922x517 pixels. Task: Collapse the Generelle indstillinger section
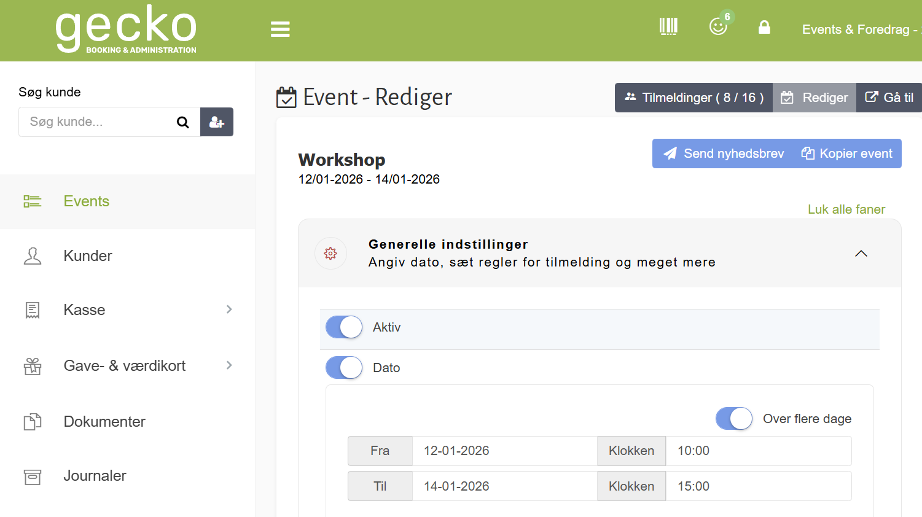click(861, 253)
